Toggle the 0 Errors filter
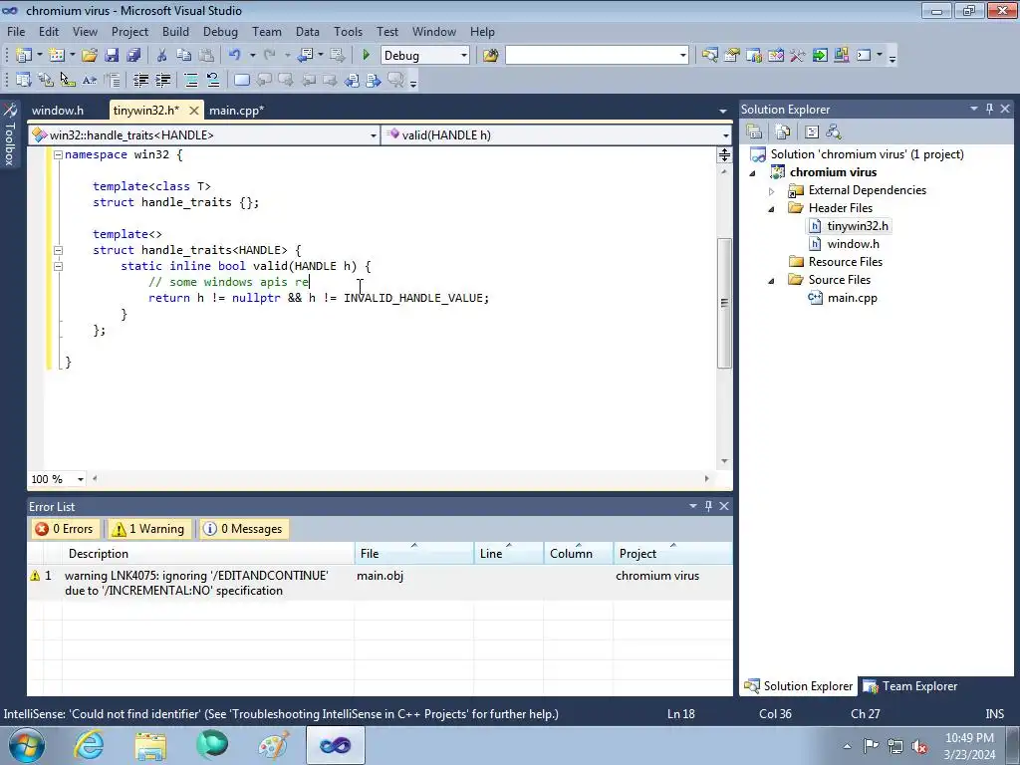 coord(65,529)
